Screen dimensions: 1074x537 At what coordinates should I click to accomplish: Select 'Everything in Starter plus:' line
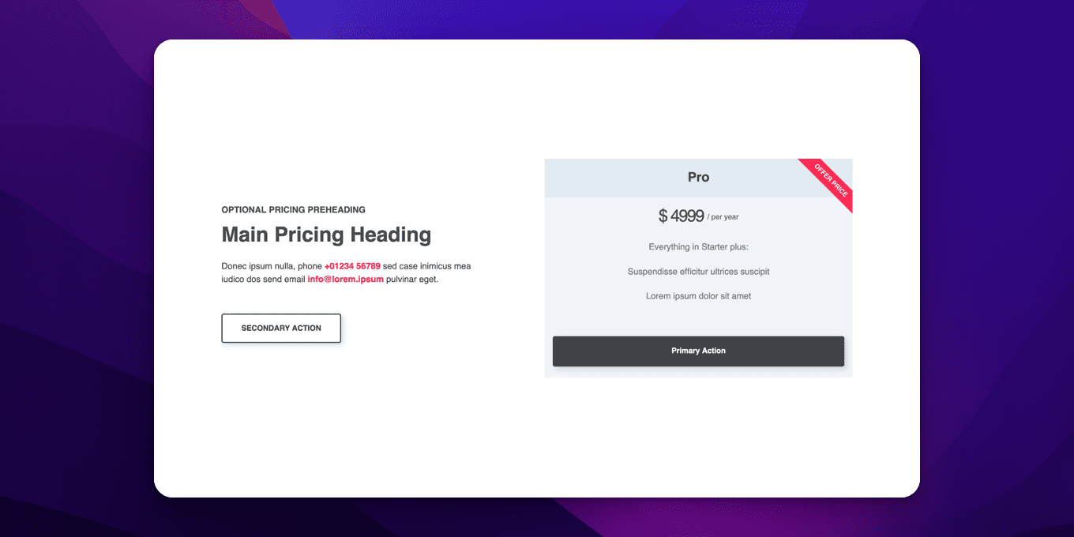(x=698, y=247)
